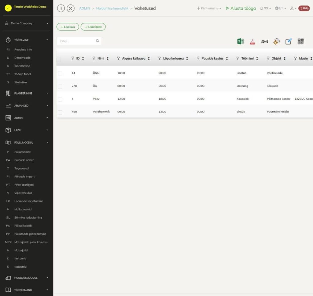Go to Põlluraamat menu item
The height and width of the screenshot is (296, 313).
click(22, 152)
